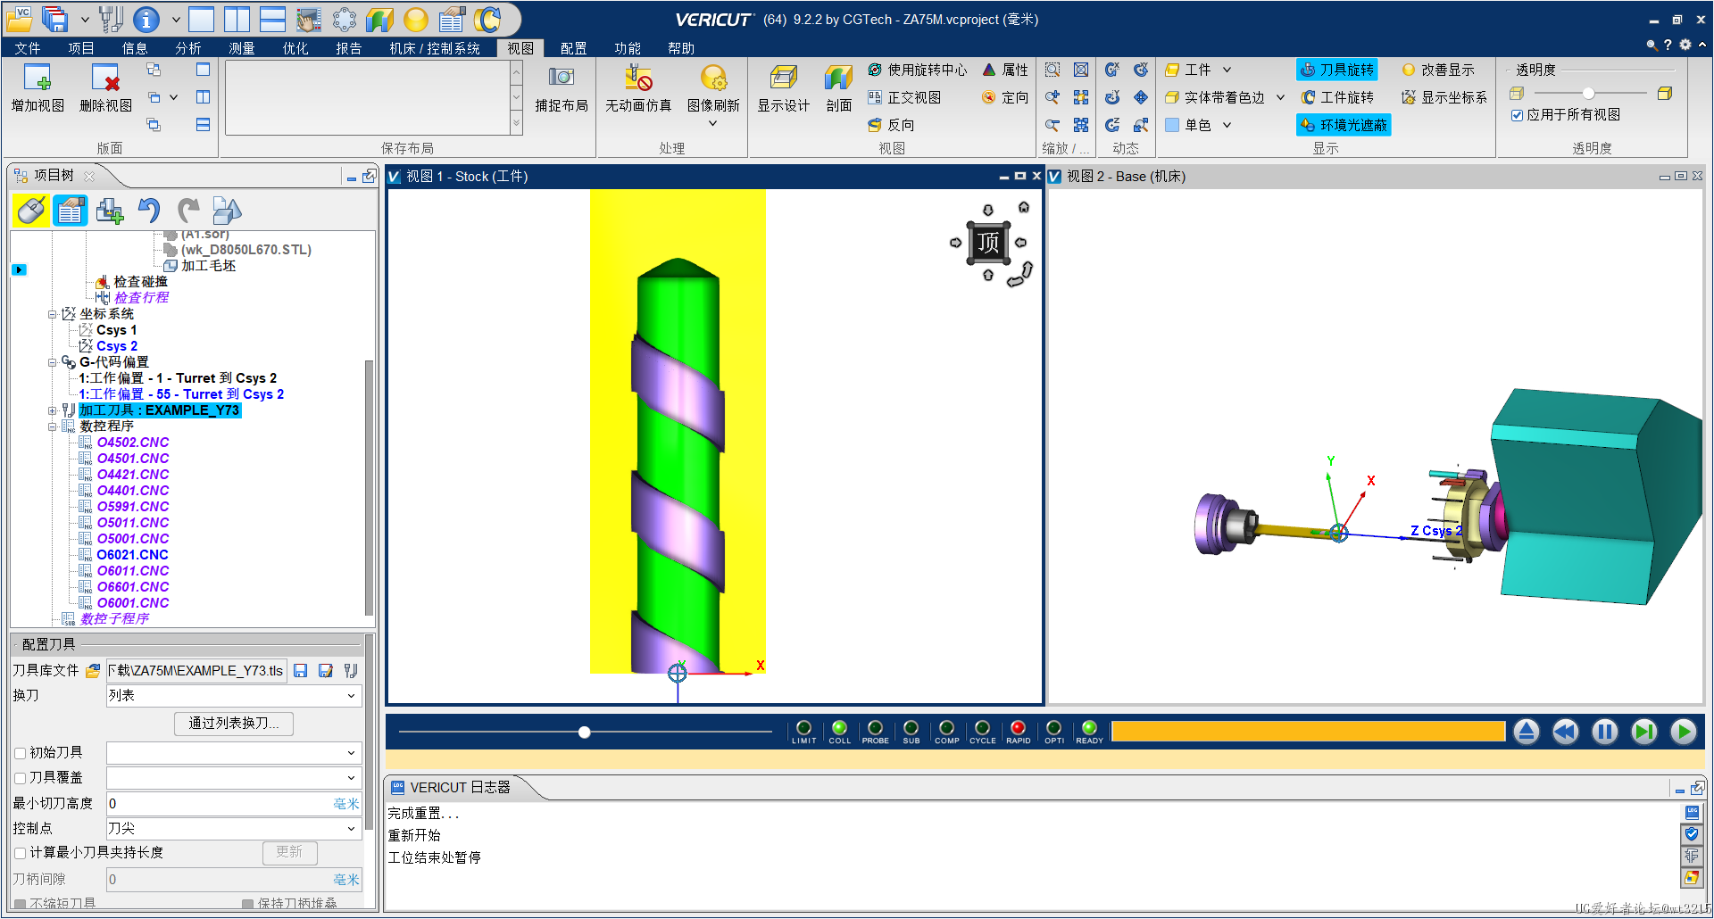Click the 捕捉布局 camera icon
Screen dimensions: 1714x919
562,77
